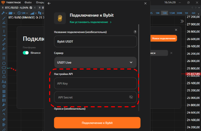Select the diagonal arrow drawing tool
This screenshot has height=131, width=201.
tap(4, 40)
